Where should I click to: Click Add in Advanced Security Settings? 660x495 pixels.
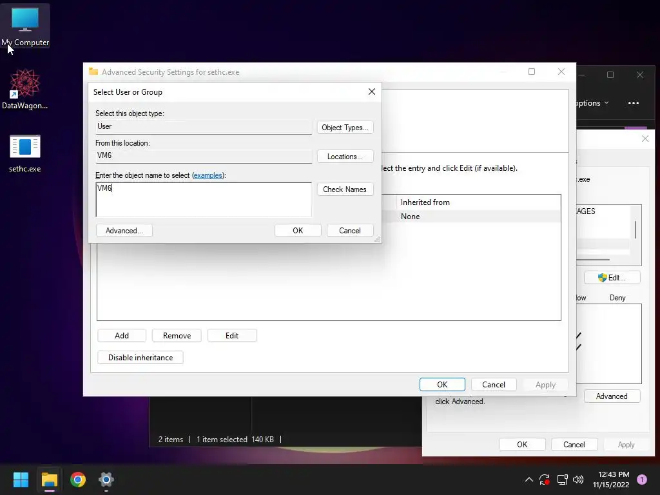[x=122, y=335]
